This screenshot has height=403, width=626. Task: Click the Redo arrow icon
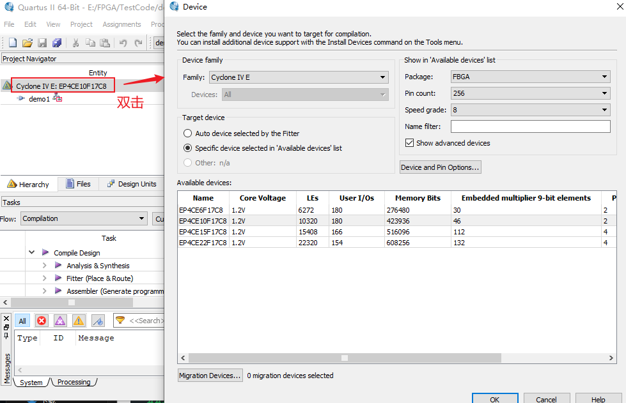click(138, 43)
